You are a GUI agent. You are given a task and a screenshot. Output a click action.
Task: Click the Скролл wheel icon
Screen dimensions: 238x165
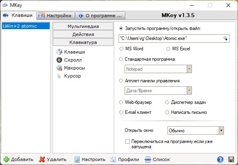tap(59, 60)
